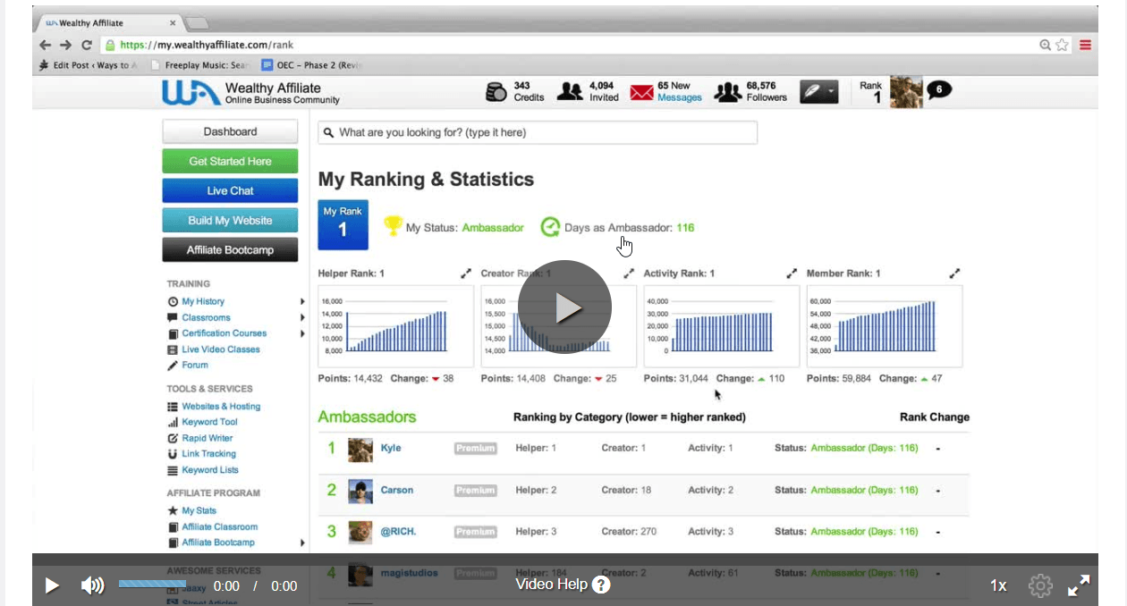Expand the Creator Rank chart
The image size is (1127, 606).
629,274
